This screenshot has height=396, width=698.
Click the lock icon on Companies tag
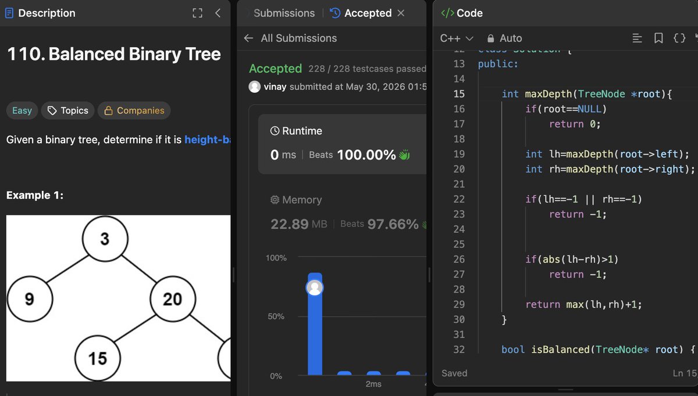point(108,110)
